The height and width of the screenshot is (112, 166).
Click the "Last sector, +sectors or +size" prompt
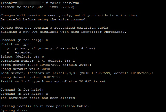pos(77,73)
